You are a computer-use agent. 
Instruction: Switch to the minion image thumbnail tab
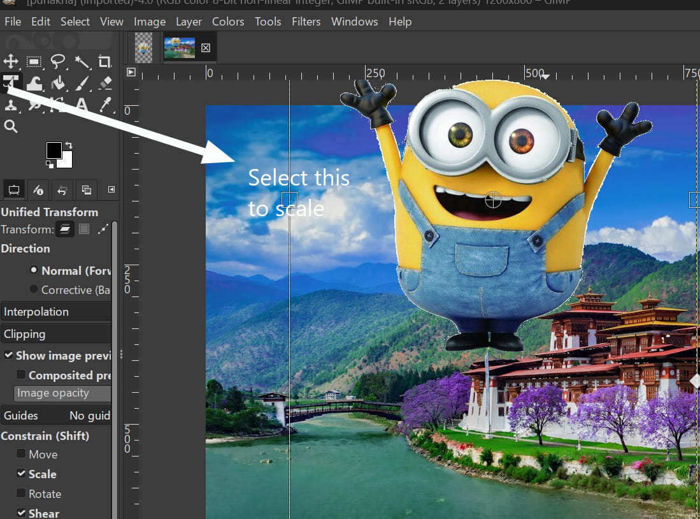coord(144,47)
